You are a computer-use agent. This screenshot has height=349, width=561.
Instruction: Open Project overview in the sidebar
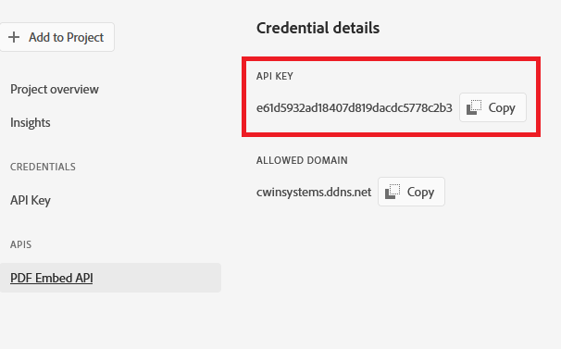pyautogui.click(x=55, y=89)
